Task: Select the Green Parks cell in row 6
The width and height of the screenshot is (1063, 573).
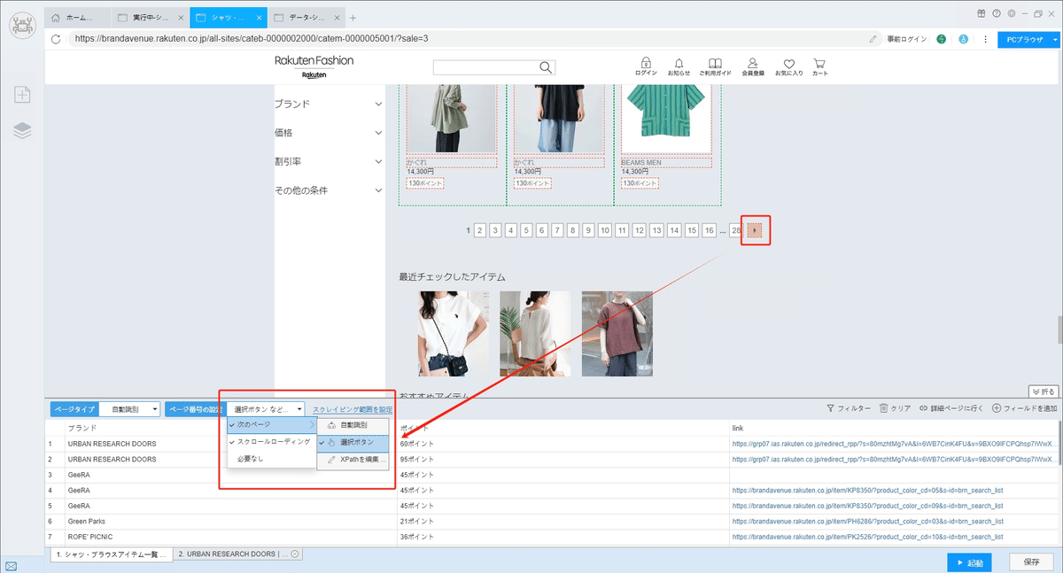Action: tap(231, 521)
